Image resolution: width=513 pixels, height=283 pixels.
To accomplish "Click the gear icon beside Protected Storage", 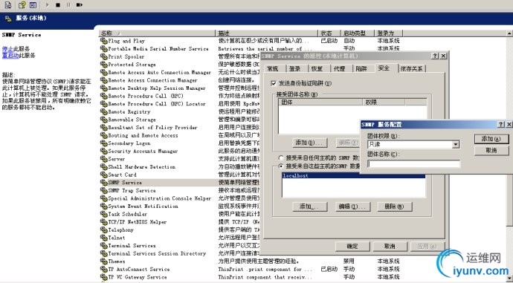I will coord(103,65).
